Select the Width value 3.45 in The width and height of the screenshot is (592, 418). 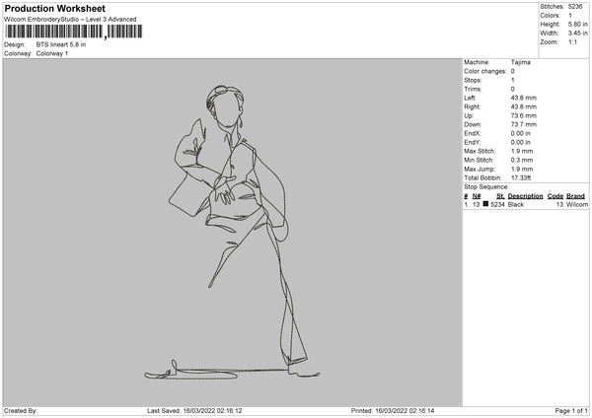[577, 34]
